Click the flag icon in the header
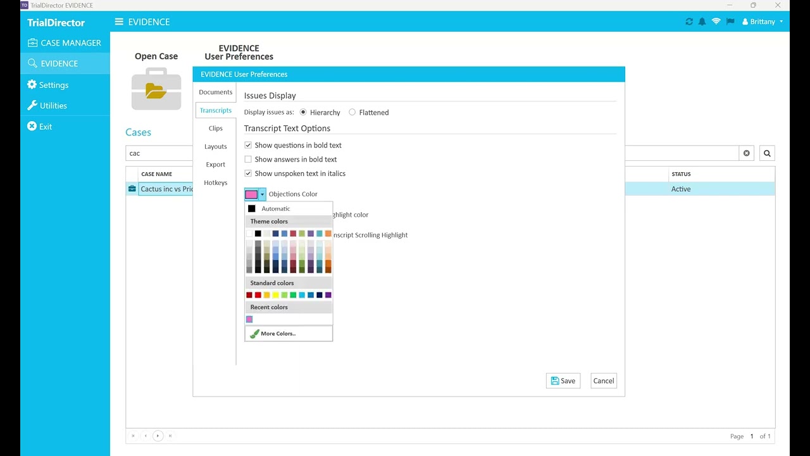Viewport: 810px width, 456px height. click(x=730, y=22)
